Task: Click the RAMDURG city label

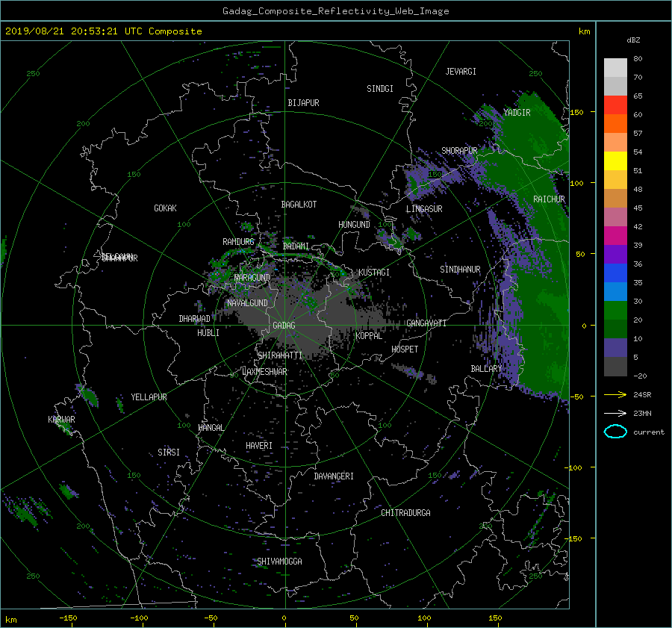Action: [238, 242]
